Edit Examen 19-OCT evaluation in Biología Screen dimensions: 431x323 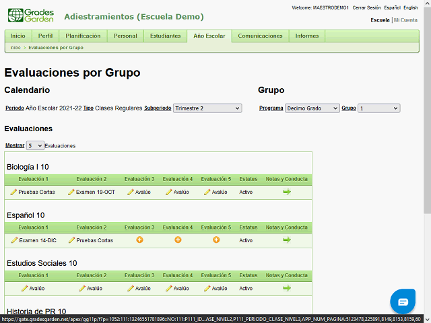click(x=91, y=192)
